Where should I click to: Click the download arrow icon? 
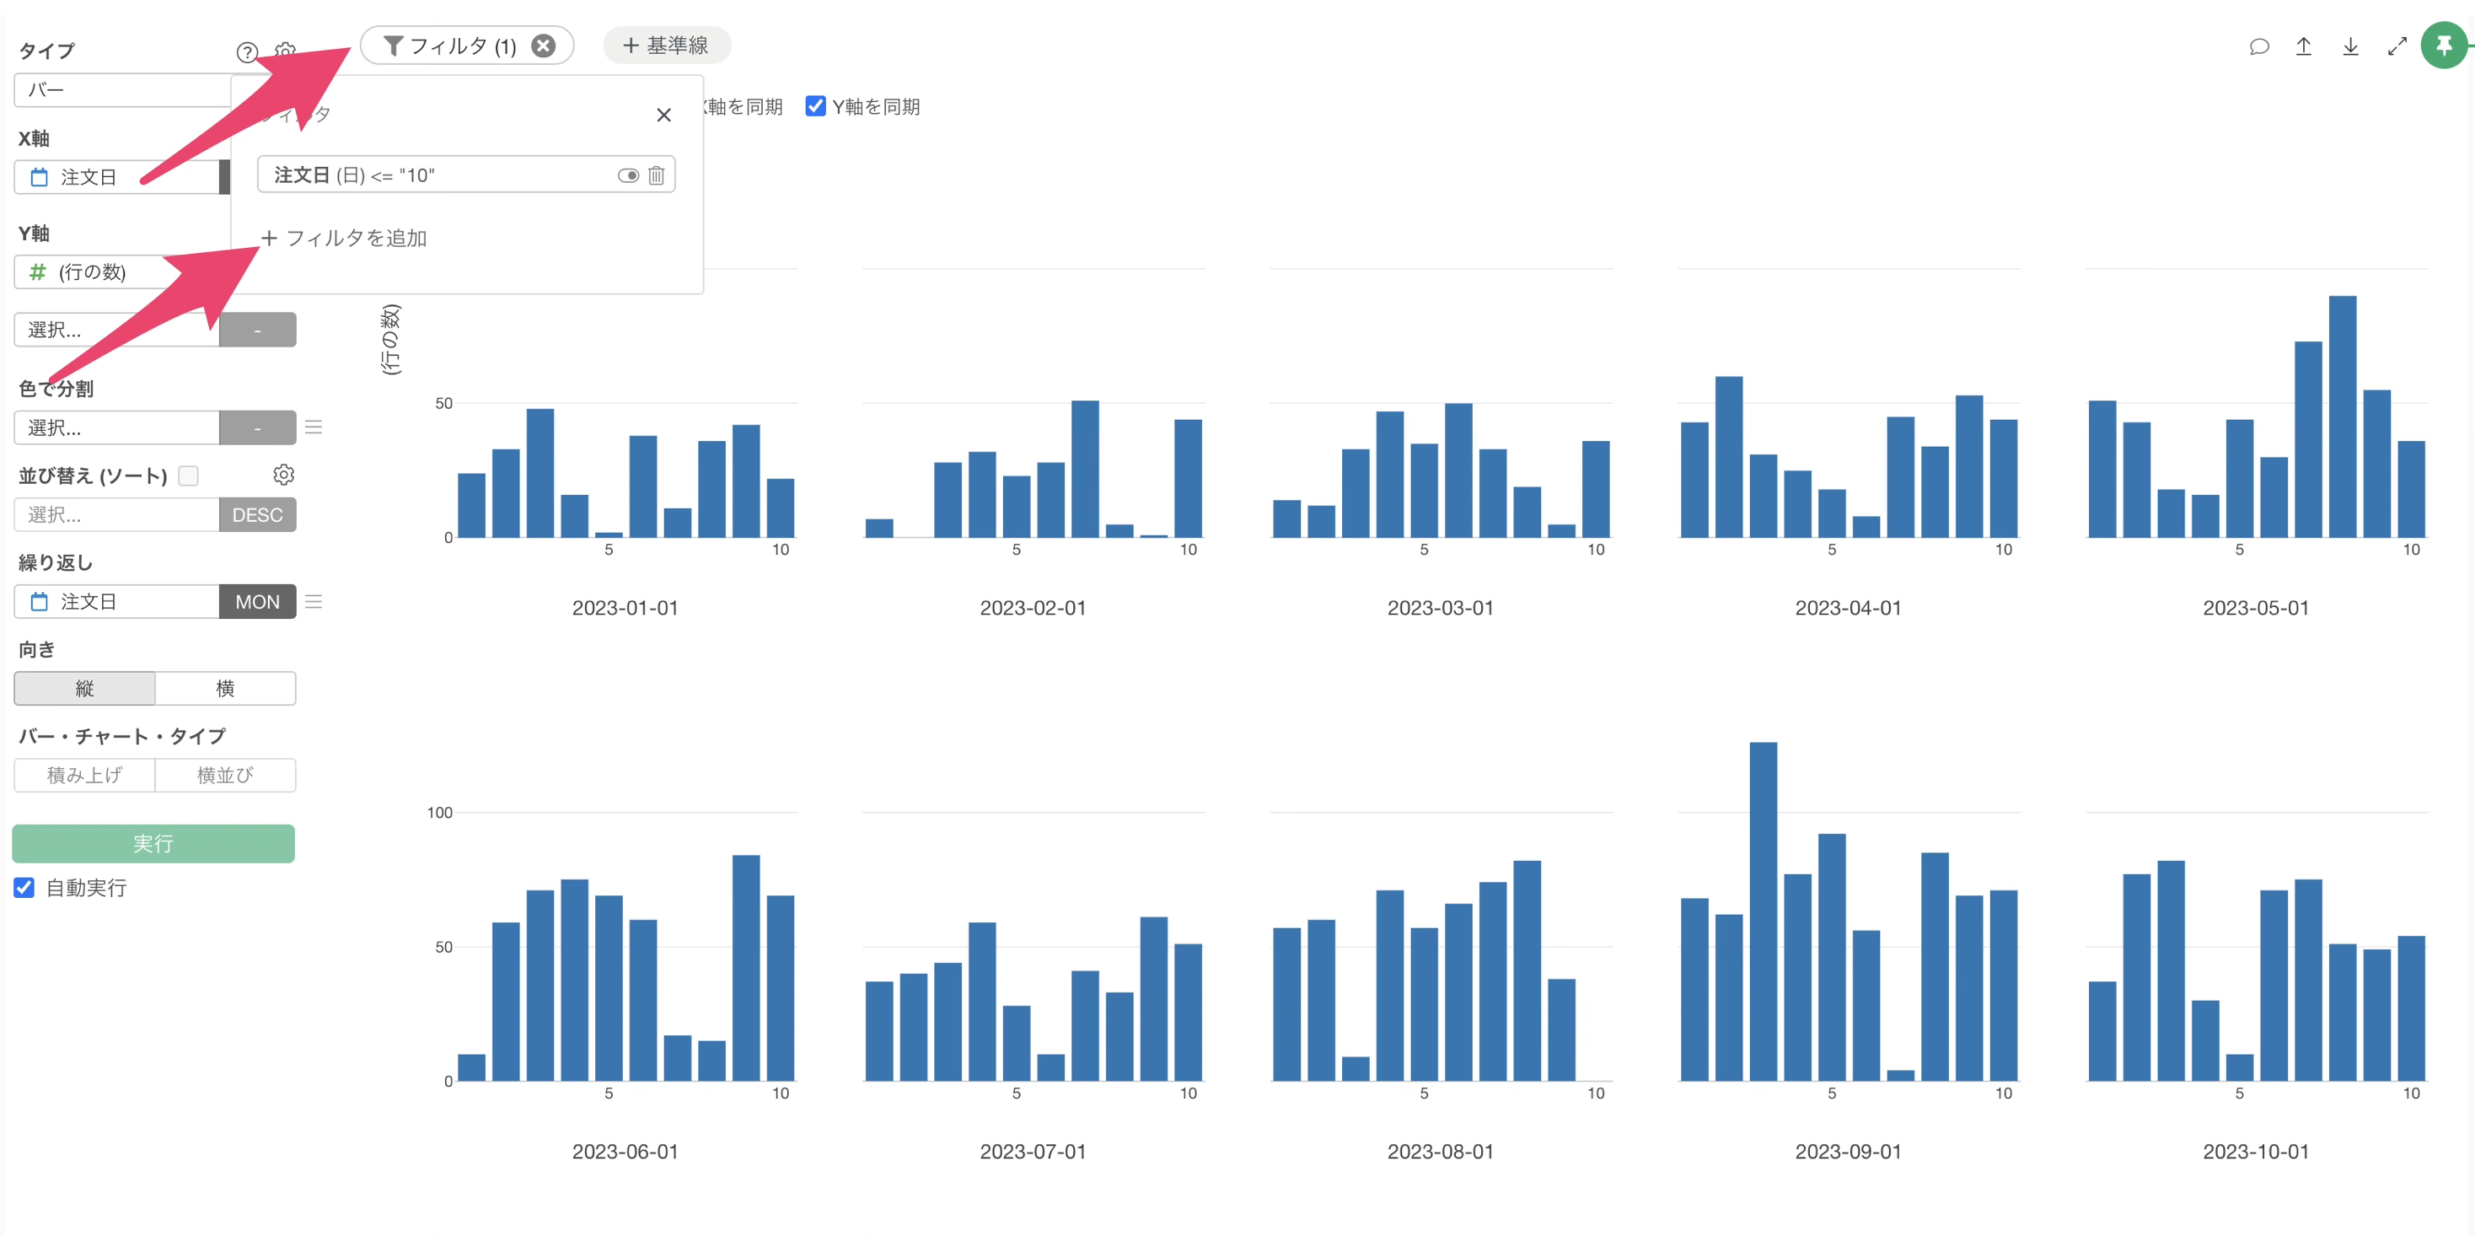tap(2350, 46)
